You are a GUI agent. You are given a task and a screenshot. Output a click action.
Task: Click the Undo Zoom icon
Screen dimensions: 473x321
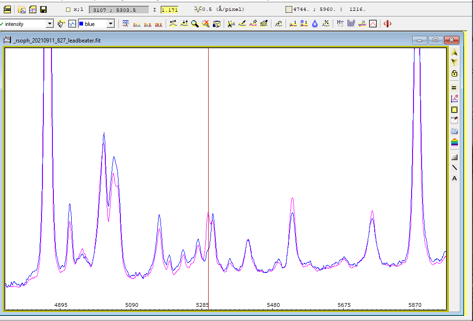pyautogui.click(x=206, y=23)
